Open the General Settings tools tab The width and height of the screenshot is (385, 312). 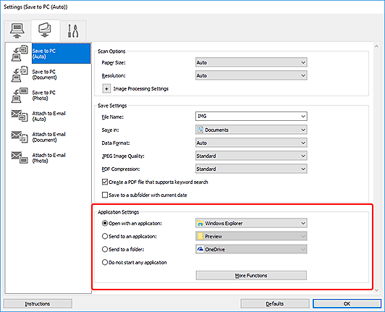[73, 30]
